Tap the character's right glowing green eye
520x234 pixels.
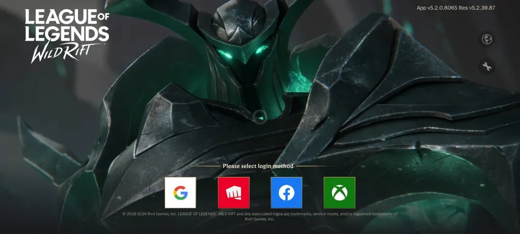(x=262, y=50)
